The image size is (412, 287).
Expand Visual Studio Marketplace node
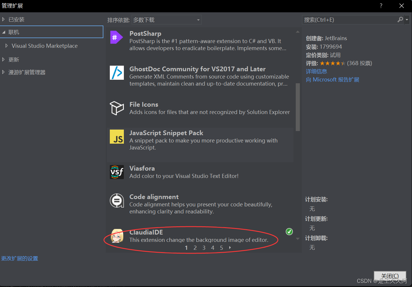(x=7, y=46)
